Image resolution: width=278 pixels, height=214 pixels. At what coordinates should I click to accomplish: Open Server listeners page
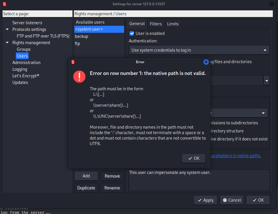tap(27, 23)
